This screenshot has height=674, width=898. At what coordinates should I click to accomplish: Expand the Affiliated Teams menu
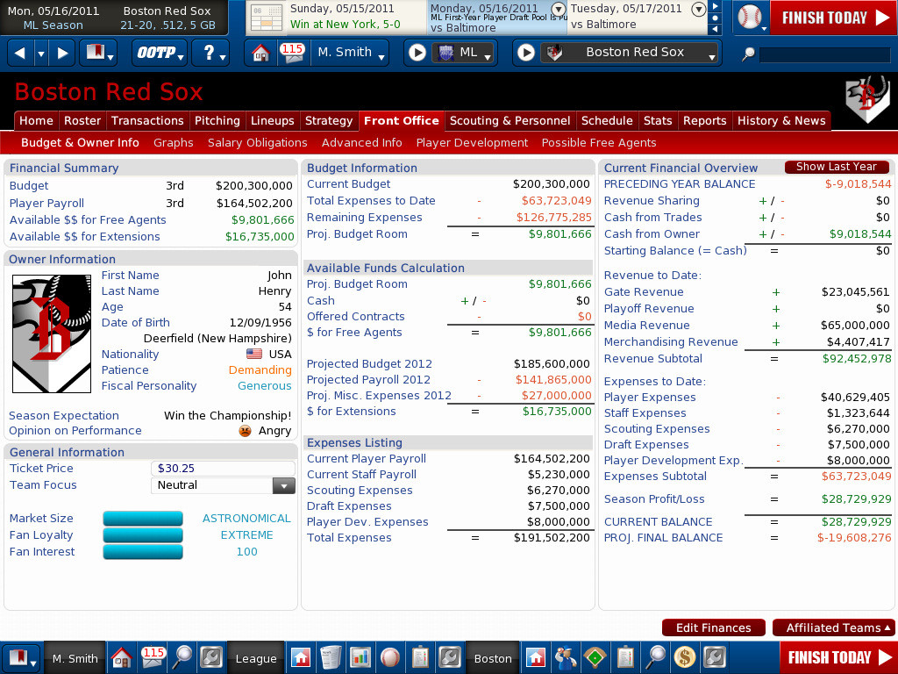(833, 627)
